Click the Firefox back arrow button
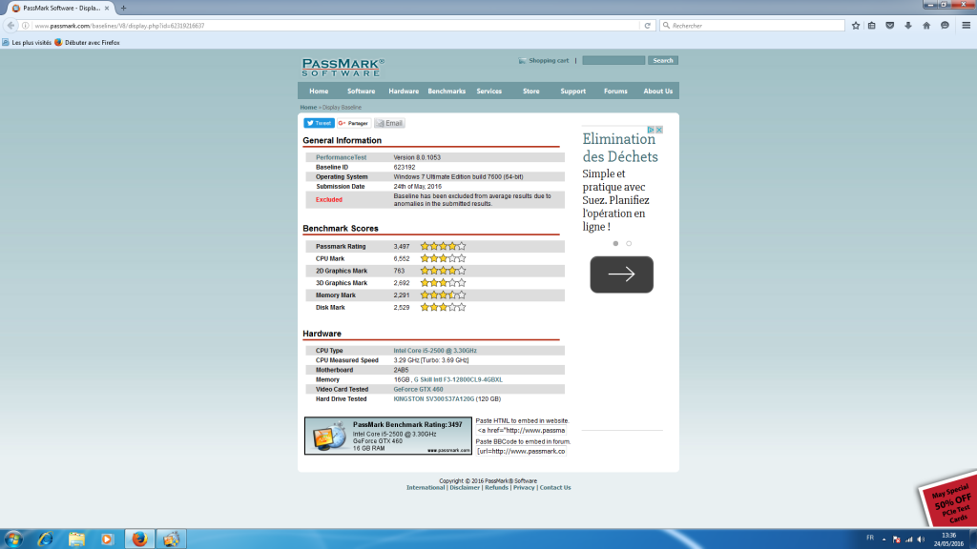Screen dimensions: 977x549 tap(10, 26)
